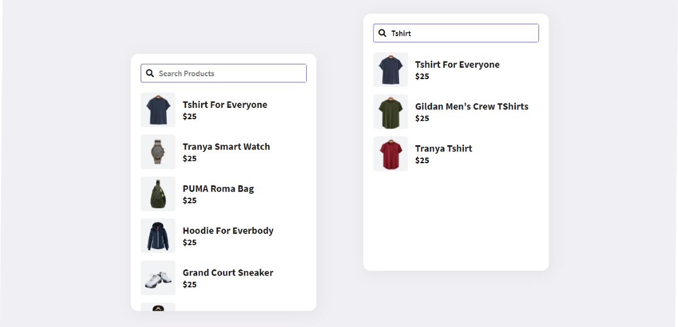
Task: Click the magnifier icon in right search bar
Action: pos(383,33)
